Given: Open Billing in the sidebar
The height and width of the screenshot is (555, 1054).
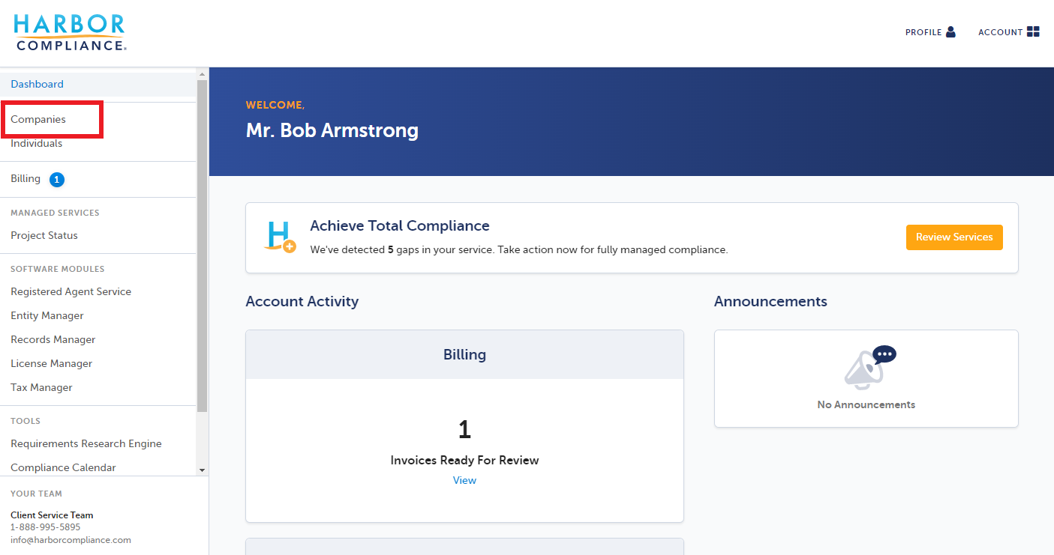Looking at the screenshot, I should (x=26, y=179).
